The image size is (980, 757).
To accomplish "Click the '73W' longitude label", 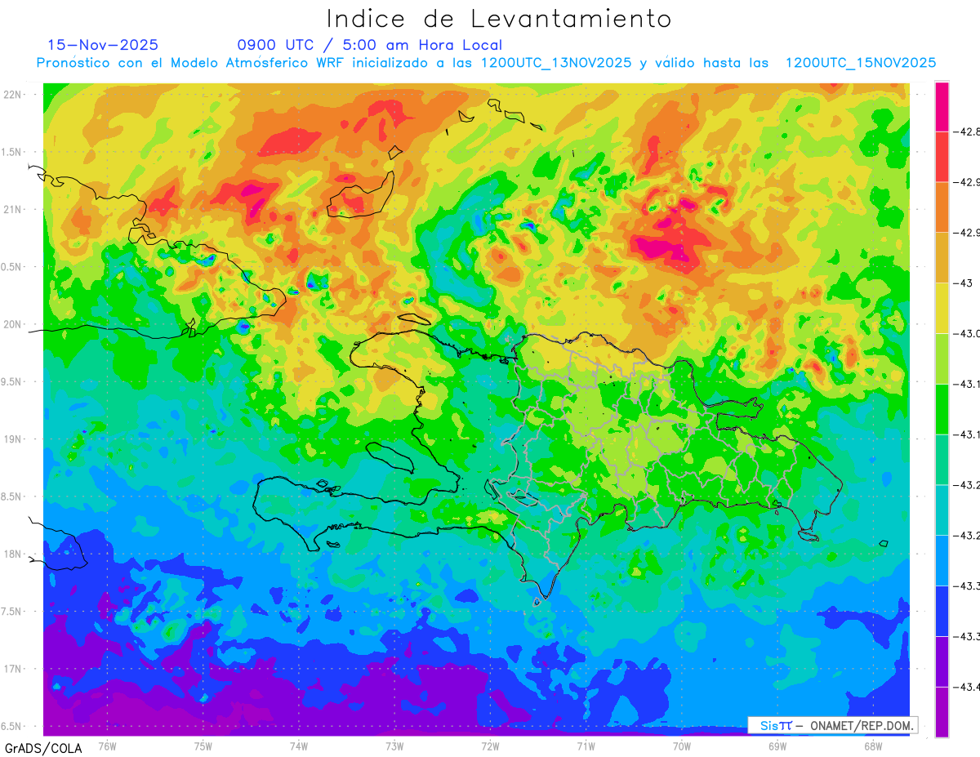I will 394,745.
